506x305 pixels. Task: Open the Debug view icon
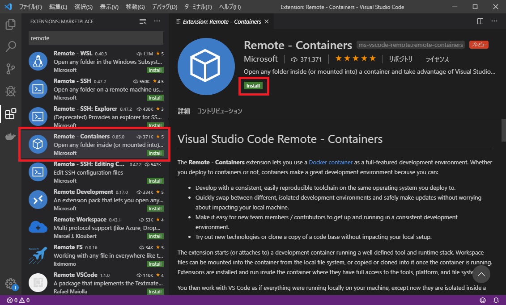pos(11,91)
